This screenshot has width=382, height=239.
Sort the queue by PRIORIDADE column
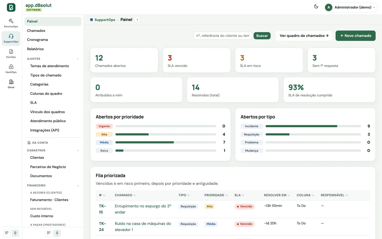coord(216,195)
